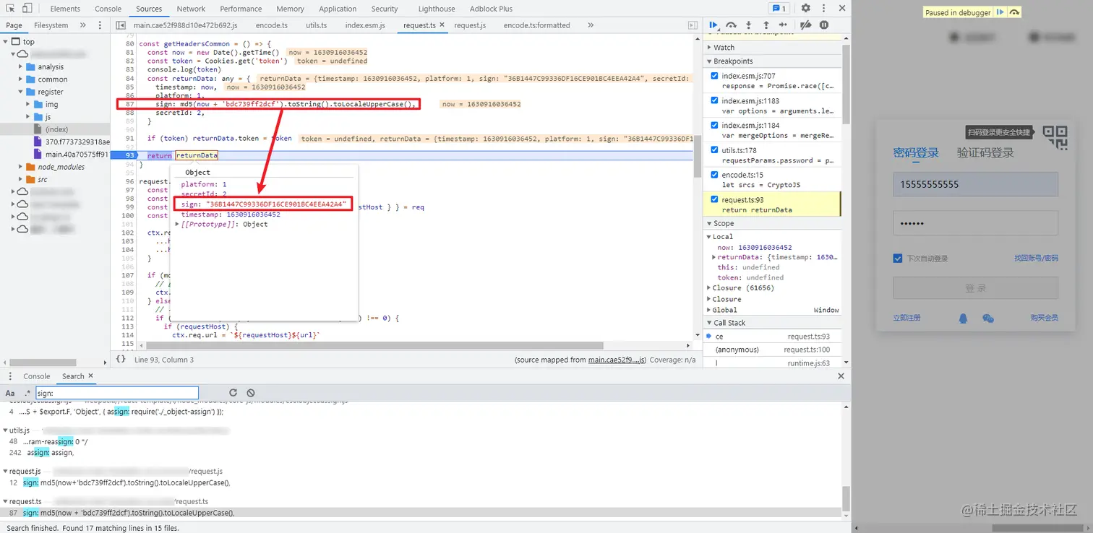Viewport: 1093px width, 533px height.
Task: Click the phone number field 15555555555
Action: (x=975, y=184)
